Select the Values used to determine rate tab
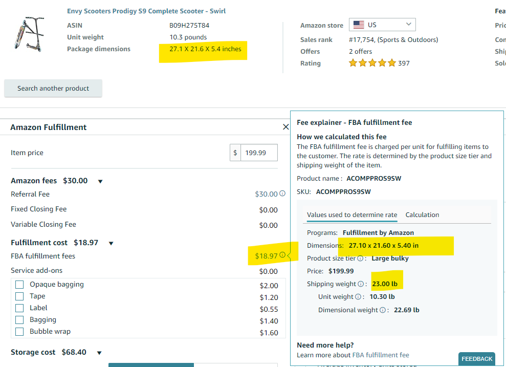 point(352,214)
